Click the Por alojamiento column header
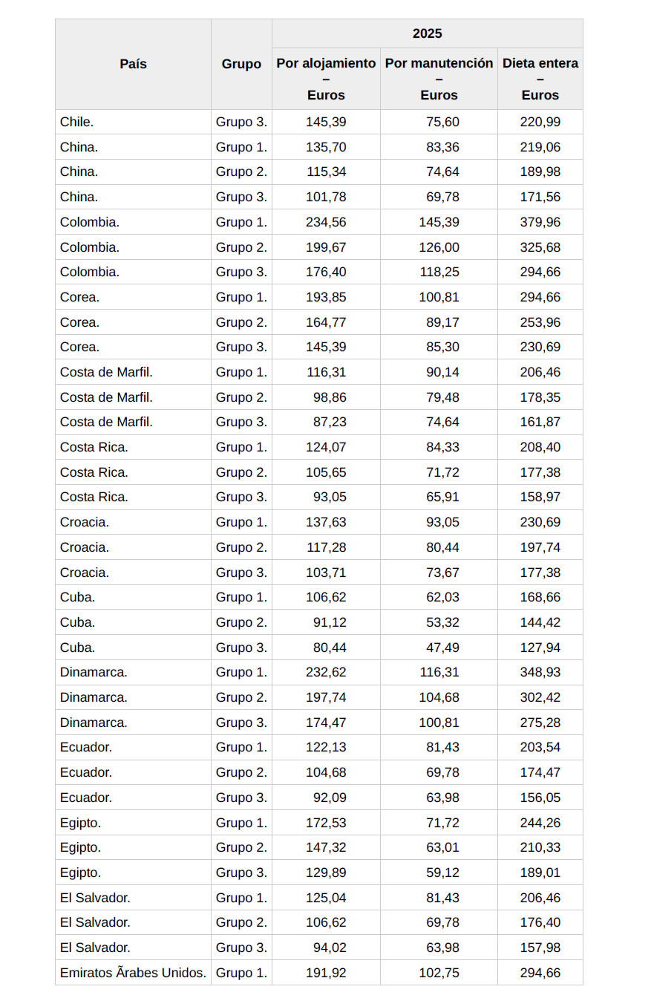This screenshot has height=998, width=651. tap(326, 79)
